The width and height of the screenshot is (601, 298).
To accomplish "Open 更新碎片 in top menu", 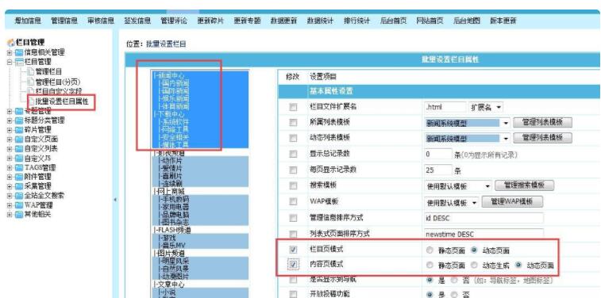I will [210, 21].
